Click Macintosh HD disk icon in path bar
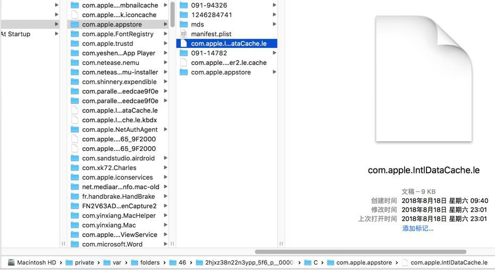The height and width of the screenshot is (270, 495). click(x=11, y=263)
